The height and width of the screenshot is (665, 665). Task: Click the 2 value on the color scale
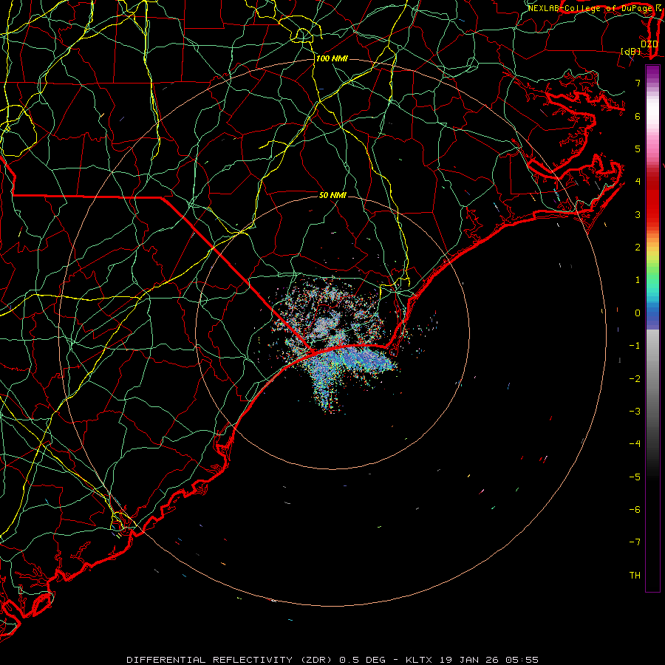pos(638,248)
